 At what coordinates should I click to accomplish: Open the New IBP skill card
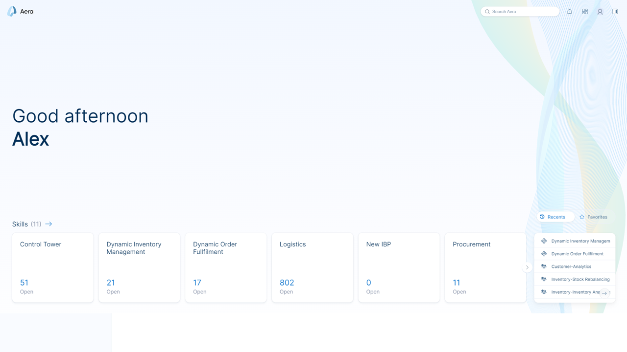(x=399, y=267)
